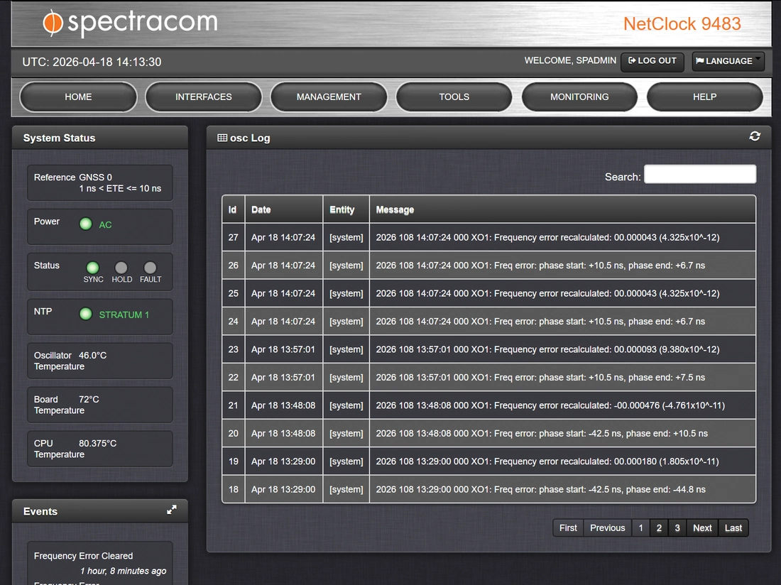The width and height of the screenshot is (781, 585).
Task: Open the Monitoring menu
Action: click(x=579, y=97)
